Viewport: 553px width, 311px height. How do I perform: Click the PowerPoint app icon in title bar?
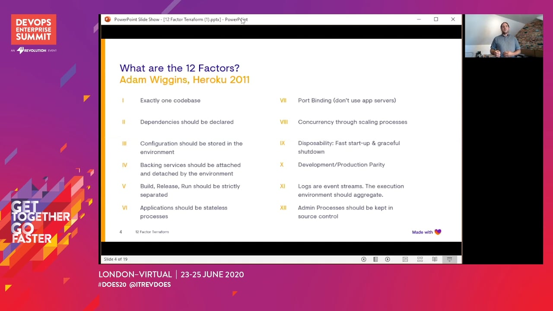[x=108, y=19]
